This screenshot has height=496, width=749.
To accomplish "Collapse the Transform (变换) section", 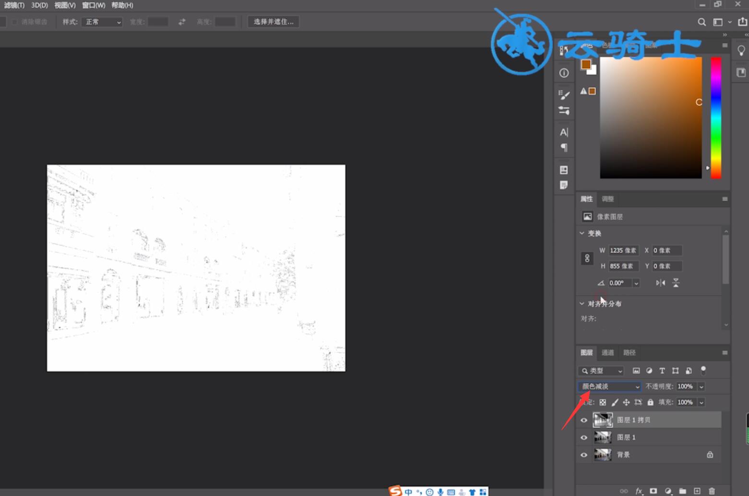I will pyautogui.click(x=582, y=233).
